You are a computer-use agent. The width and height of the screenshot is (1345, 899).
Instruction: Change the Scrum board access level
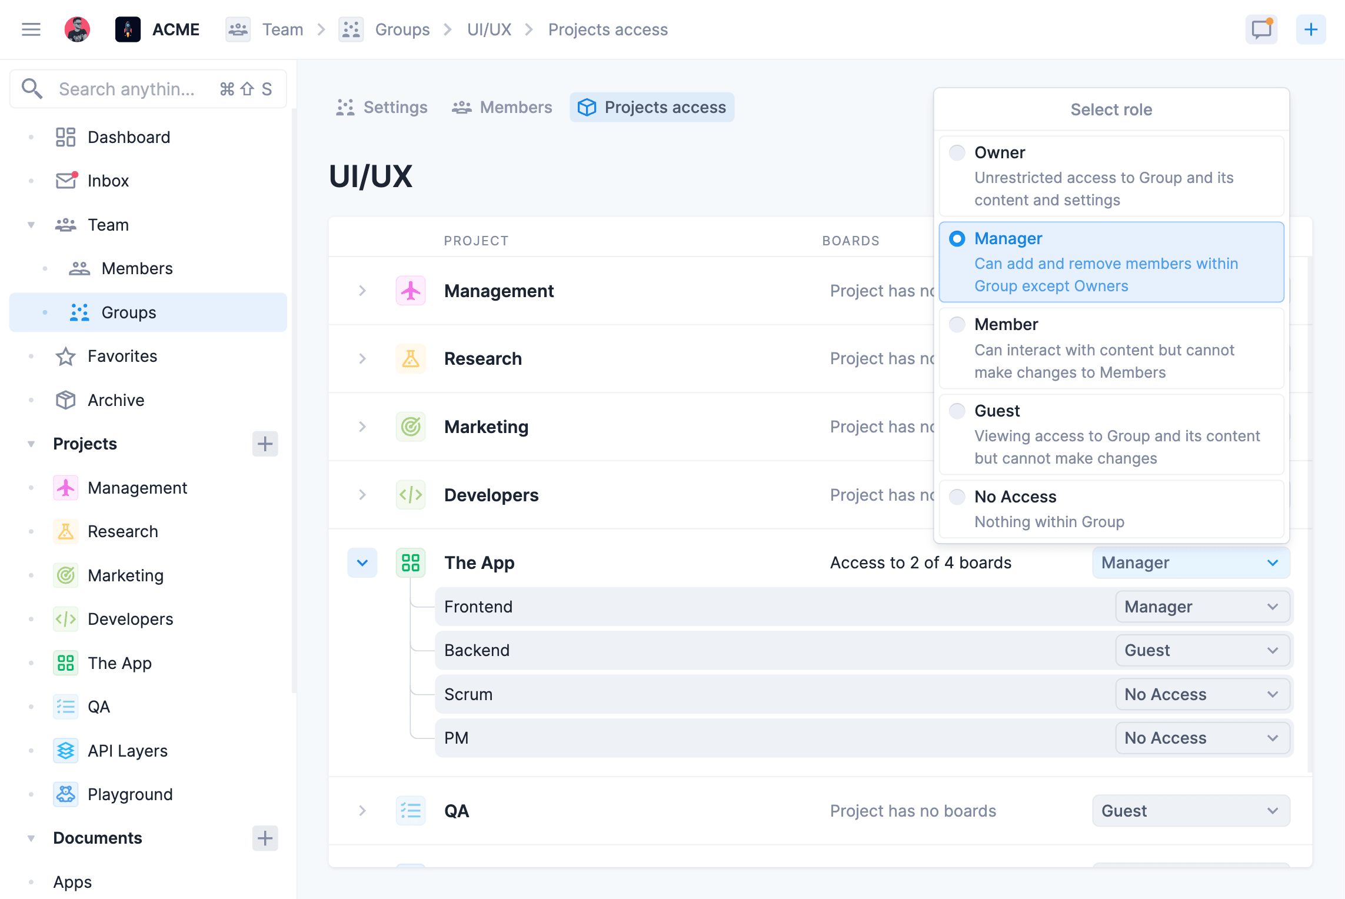[1202, 694]
